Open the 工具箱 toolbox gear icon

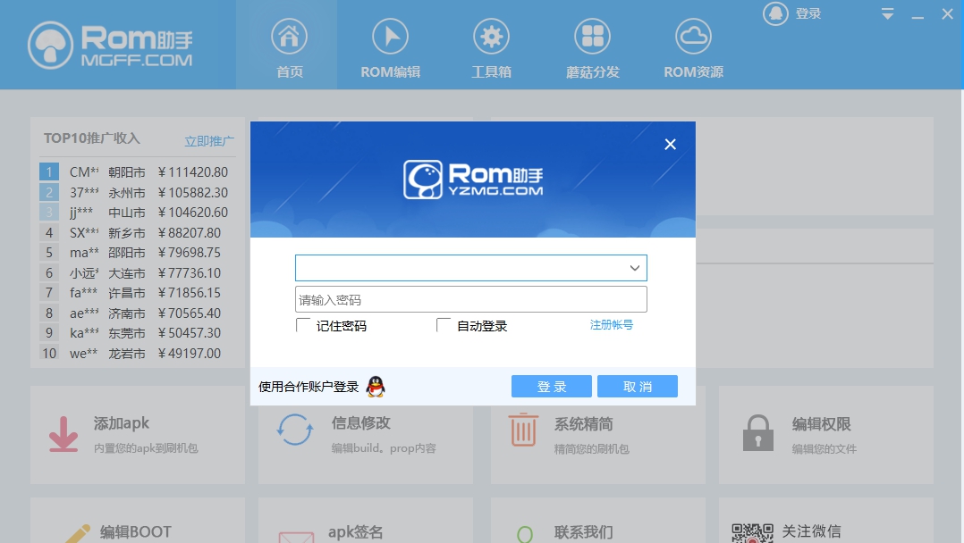tap(490, 36)
